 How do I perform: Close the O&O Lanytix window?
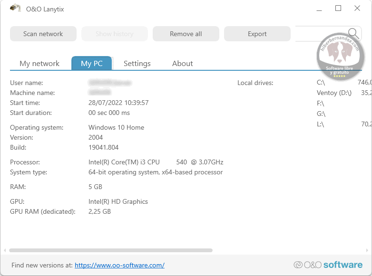[357, 8]
